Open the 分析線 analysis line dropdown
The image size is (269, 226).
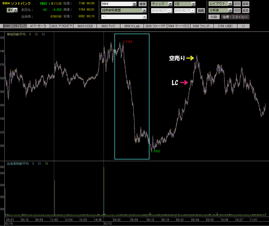[x=220, y=10]
